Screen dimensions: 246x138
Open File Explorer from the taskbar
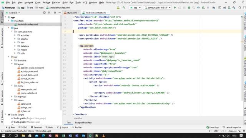click(x=23, y=135)
